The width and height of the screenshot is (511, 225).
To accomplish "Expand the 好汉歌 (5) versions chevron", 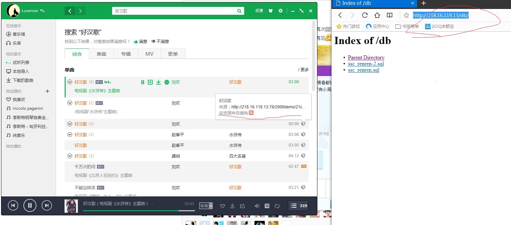I will click(x=70, y=124).
